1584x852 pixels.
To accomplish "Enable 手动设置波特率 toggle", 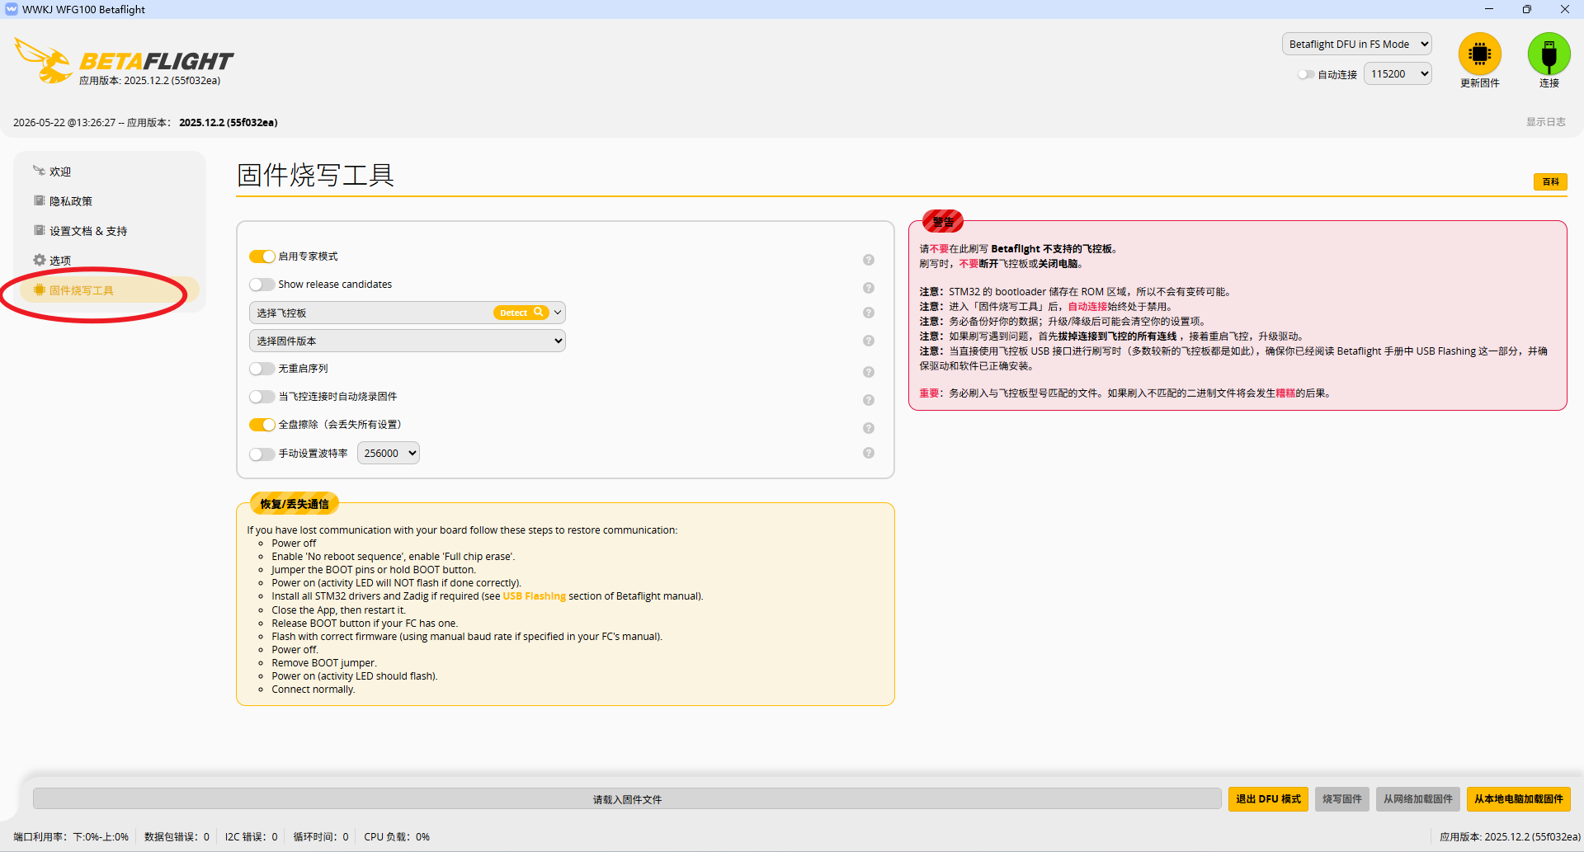I will tap(262, 454).
